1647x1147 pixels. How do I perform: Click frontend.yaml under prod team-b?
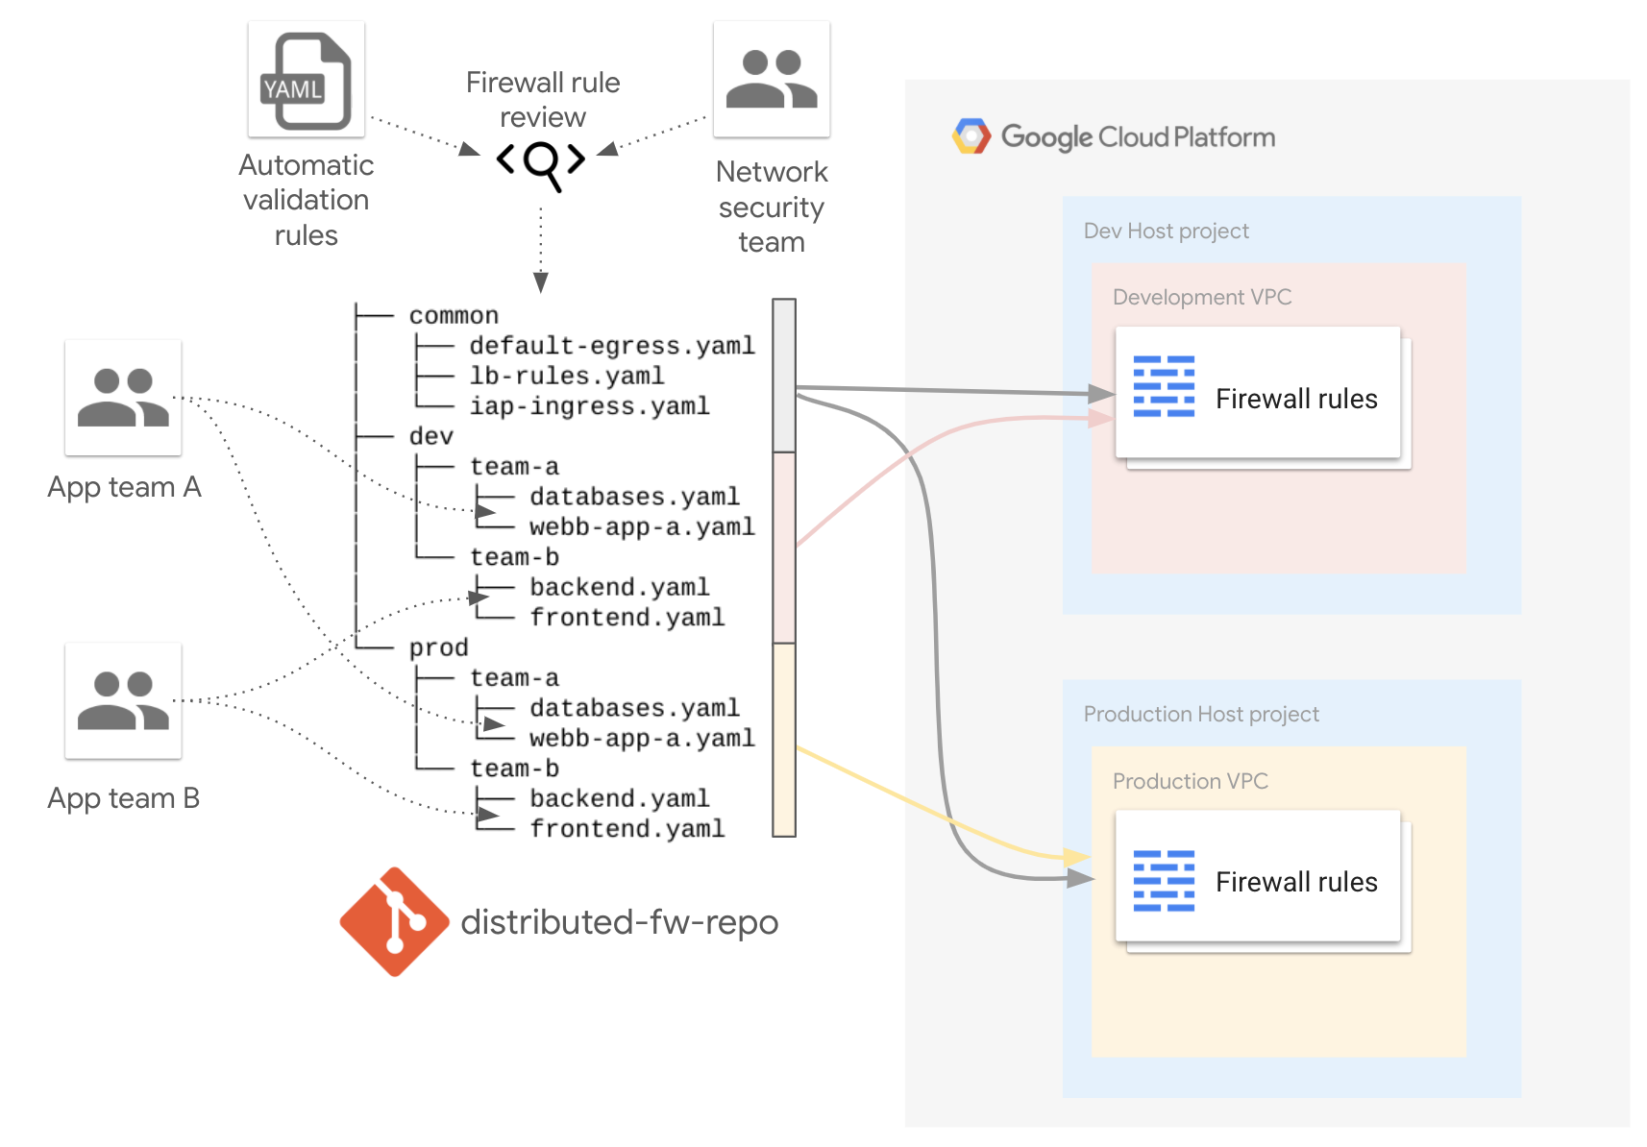pos(627,829)
